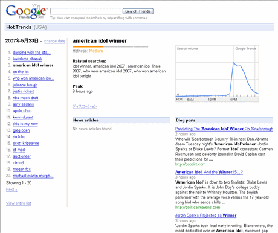Screen dimensions: 278x233
Task: Open the apolo ohno trend
Action: (x=22, y=110)
